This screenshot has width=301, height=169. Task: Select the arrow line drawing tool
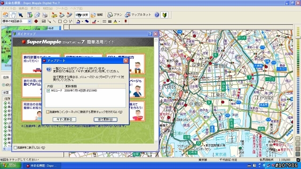[x=49, y=21]
